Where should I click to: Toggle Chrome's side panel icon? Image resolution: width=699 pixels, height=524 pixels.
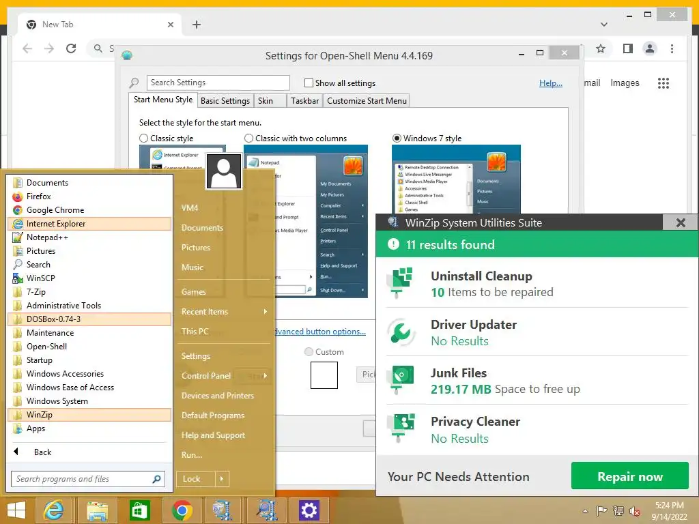[628, 48]
